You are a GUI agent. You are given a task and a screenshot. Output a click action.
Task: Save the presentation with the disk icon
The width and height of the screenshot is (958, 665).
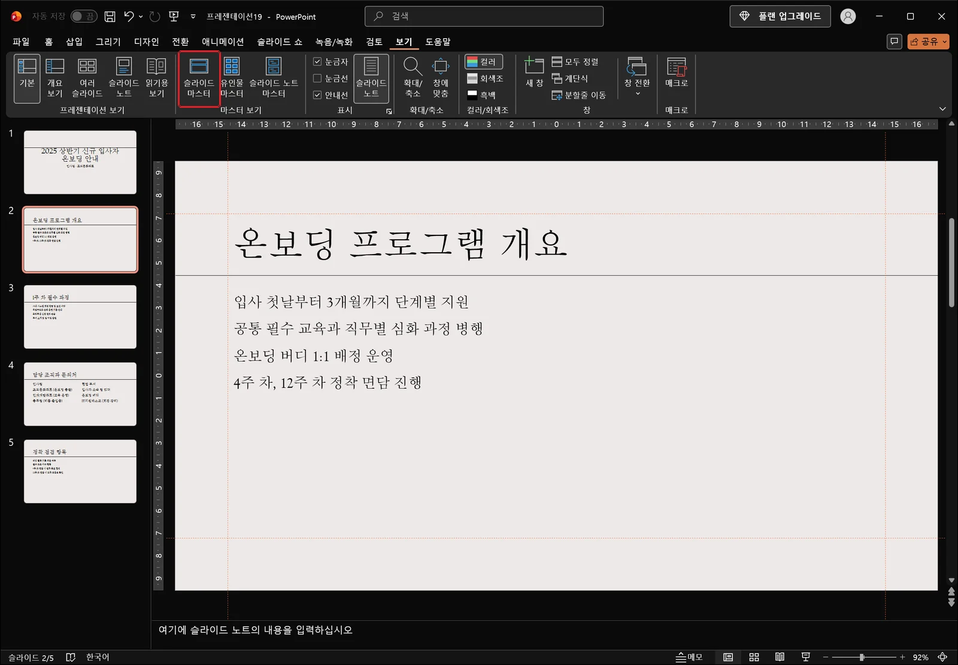click(110, 17)
